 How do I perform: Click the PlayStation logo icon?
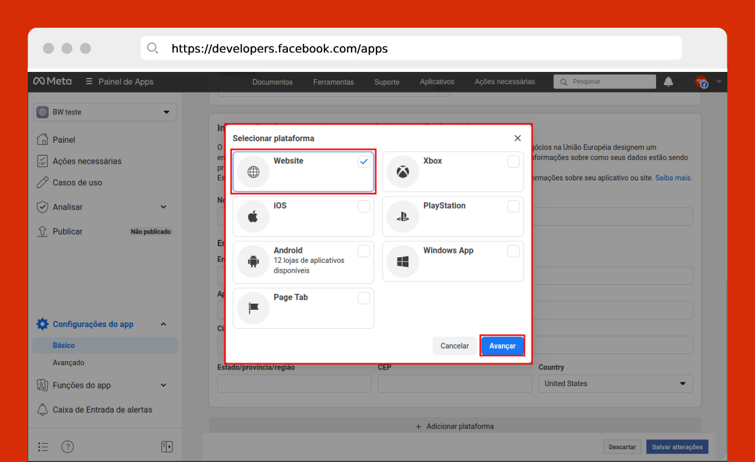[x=403, y=216]
